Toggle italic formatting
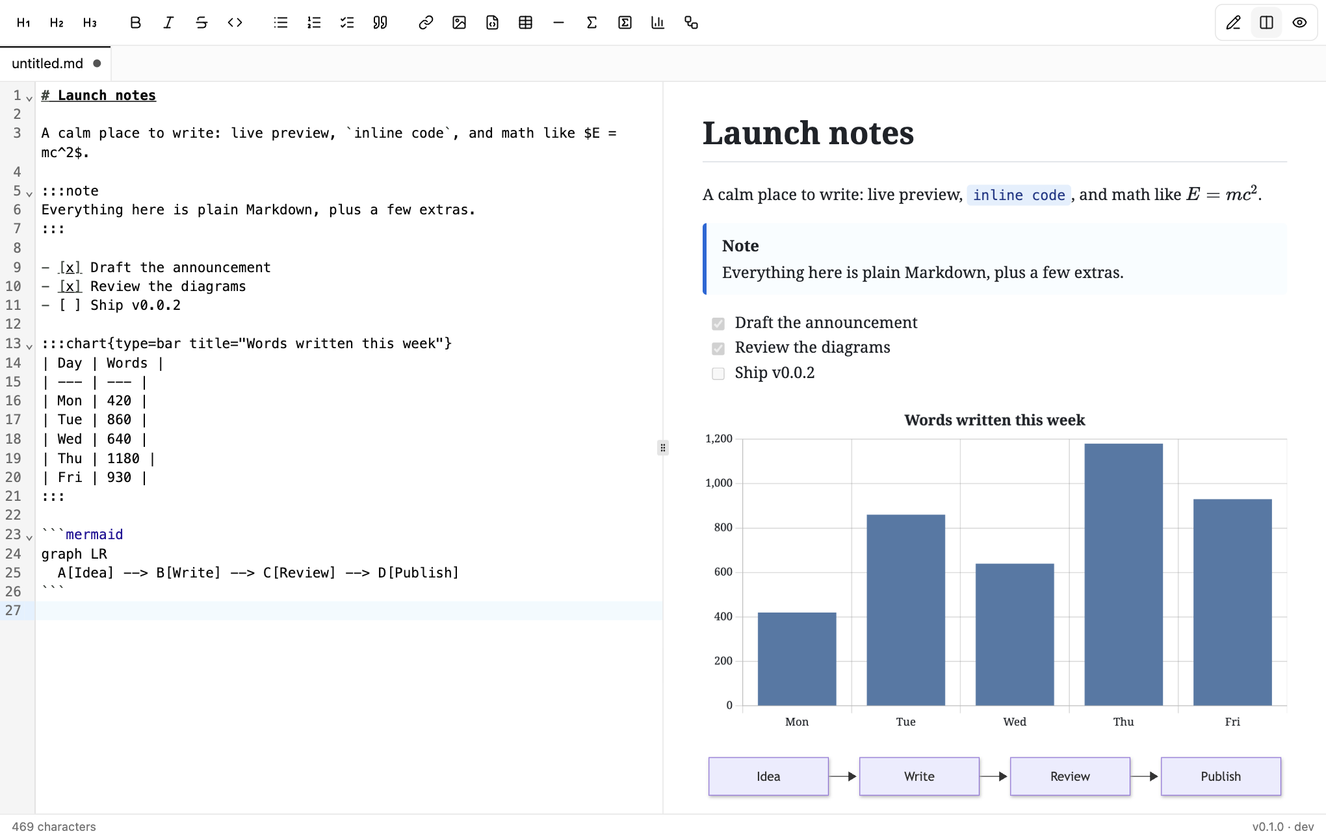 168,23
